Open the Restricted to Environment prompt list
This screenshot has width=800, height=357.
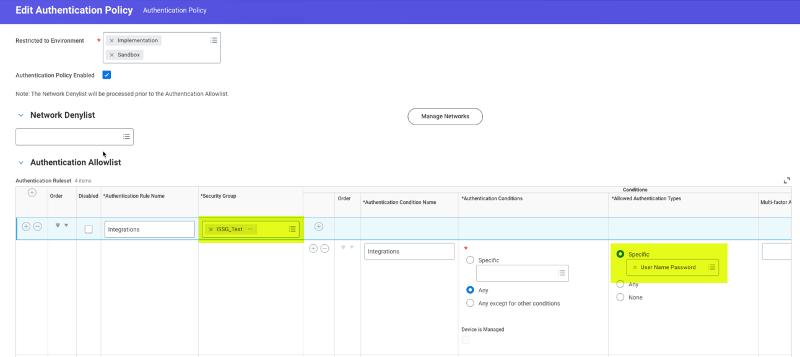pyautogui.click(x=214, y=40)
